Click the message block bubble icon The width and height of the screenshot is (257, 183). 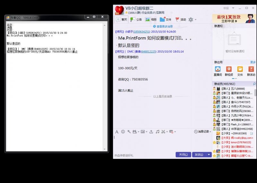(171, 131)
